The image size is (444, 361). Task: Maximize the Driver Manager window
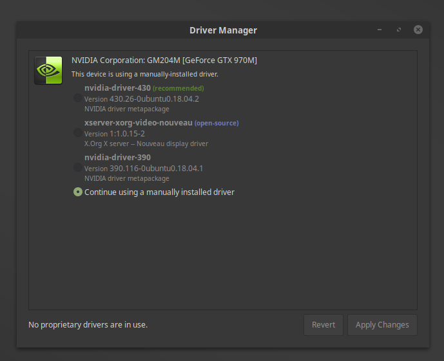coord(399,30)
